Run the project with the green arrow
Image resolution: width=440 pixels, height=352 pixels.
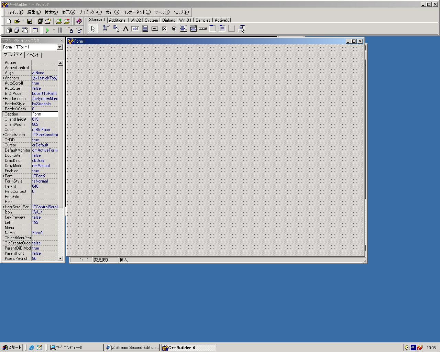pyautogui.click(x=48, y=30)
